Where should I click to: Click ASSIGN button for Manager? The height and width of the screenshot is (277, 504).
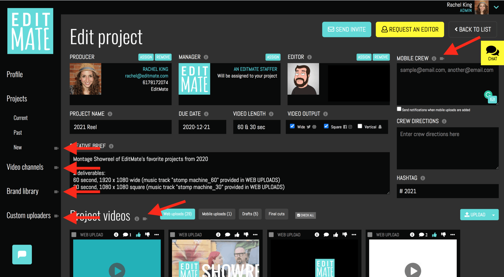pos(273,57)
